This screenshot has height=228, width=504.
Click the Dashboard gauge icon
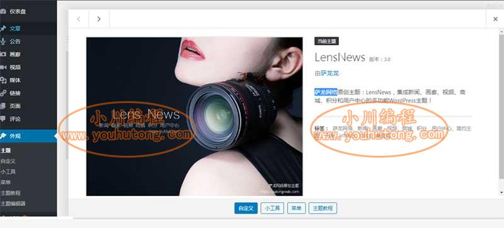[3, 11]
